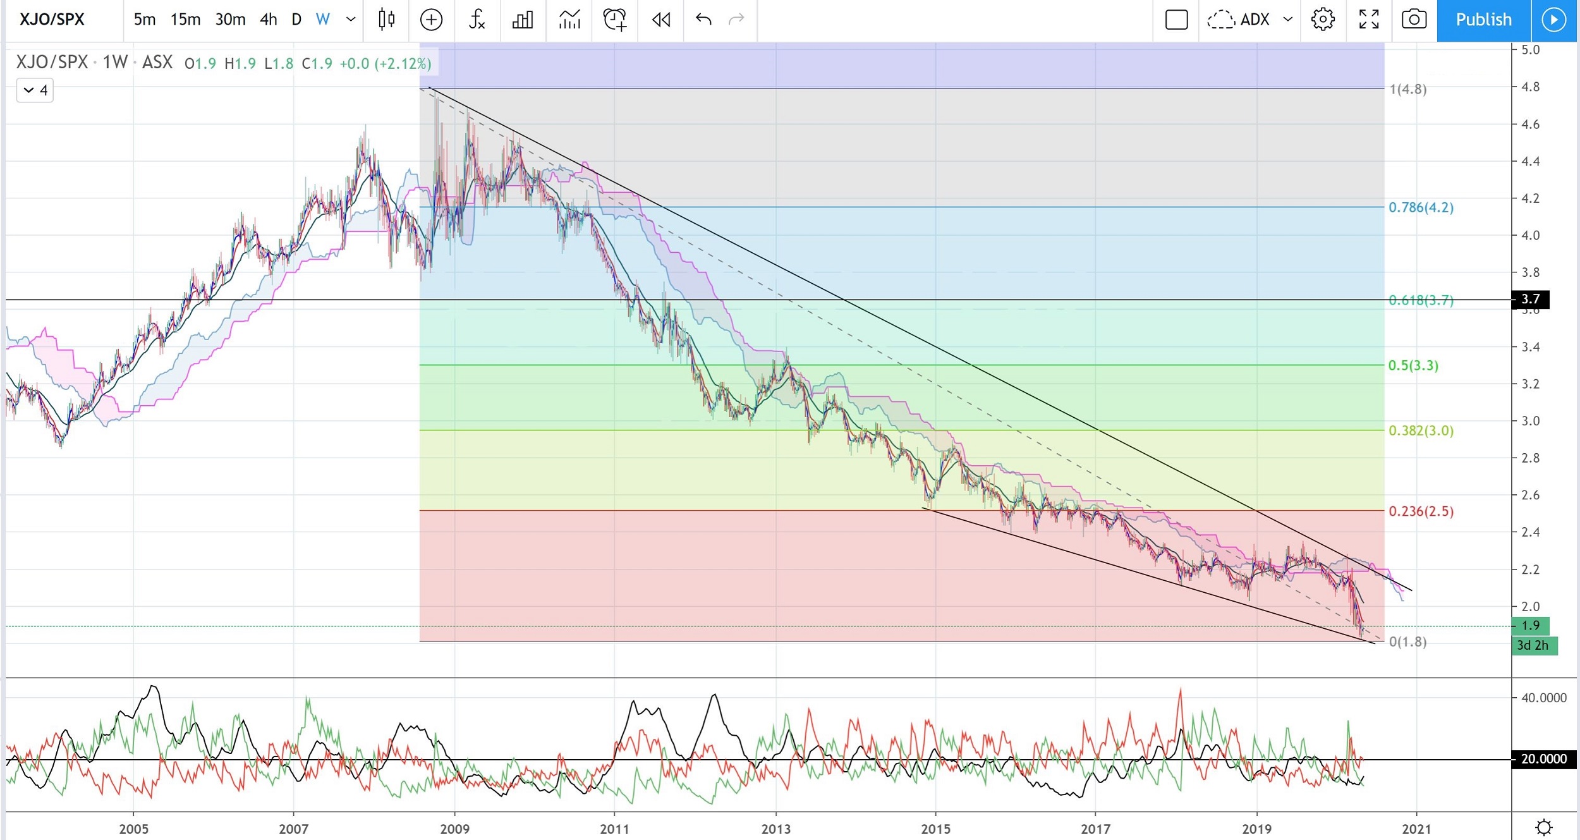Click the 40.0000 ADX scale value
Image resolution: width=1580 pixels, height=840 pixels.
(x=1543, y=698)
